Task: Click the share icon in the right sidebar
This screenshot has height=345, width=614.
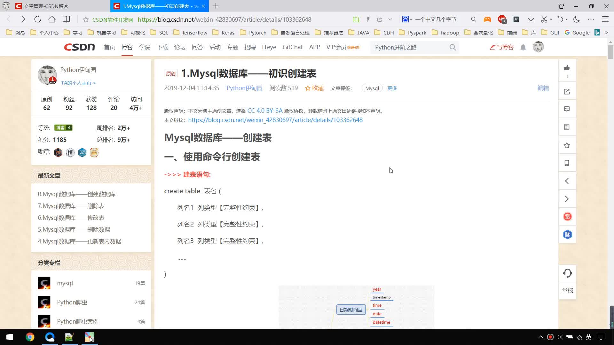Action: click(x=567, y=92)
